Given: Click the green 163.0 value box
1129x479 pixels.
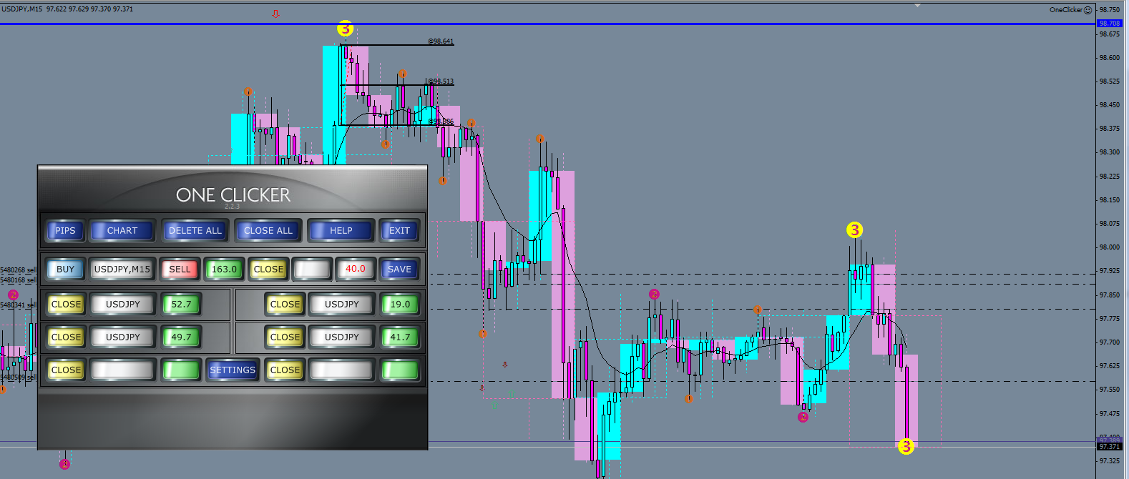Looking at the screenshot, I should click(224, 269).
